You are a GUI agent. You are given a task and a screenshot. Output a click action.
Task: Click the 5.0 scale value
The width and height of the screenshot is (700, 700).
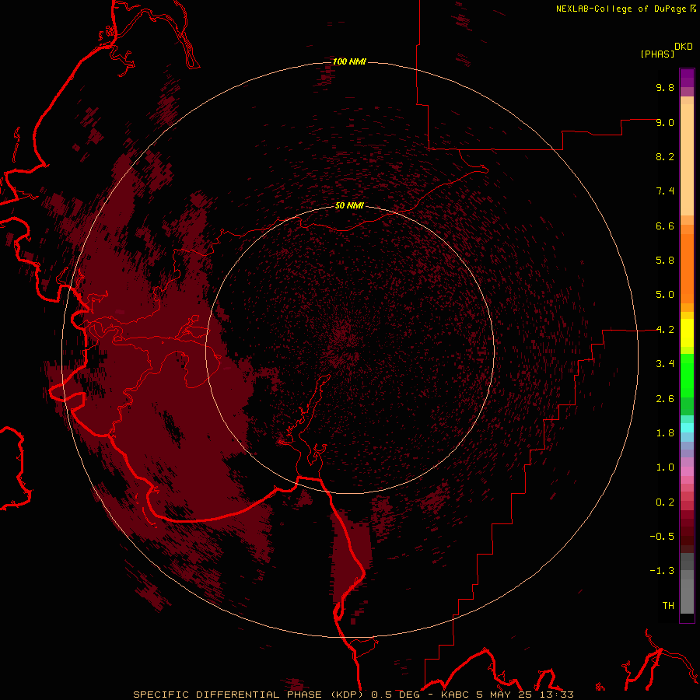click(x=665, y=295)
